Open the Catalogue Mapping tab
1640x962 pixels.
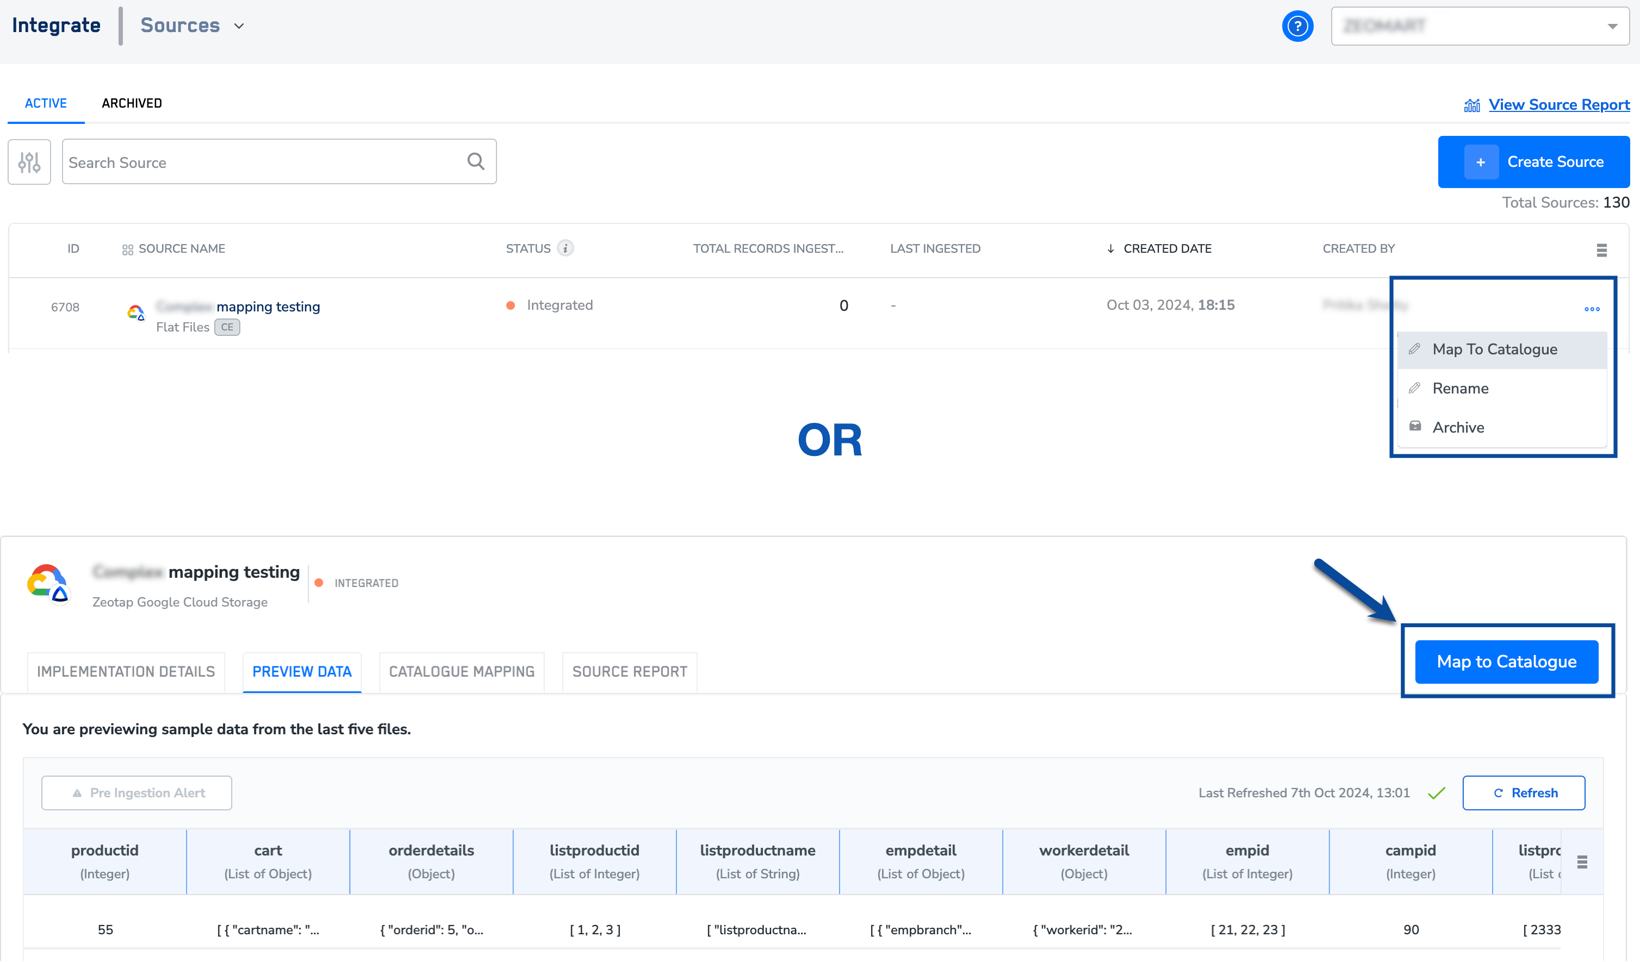[x=462, y=671]
